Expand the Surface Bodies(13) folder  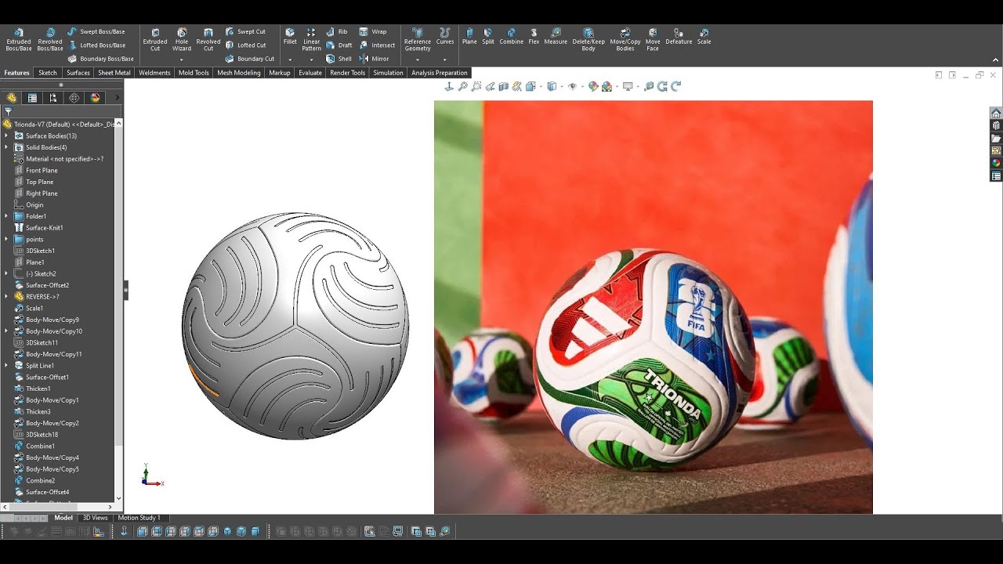(x=6, y=136)
